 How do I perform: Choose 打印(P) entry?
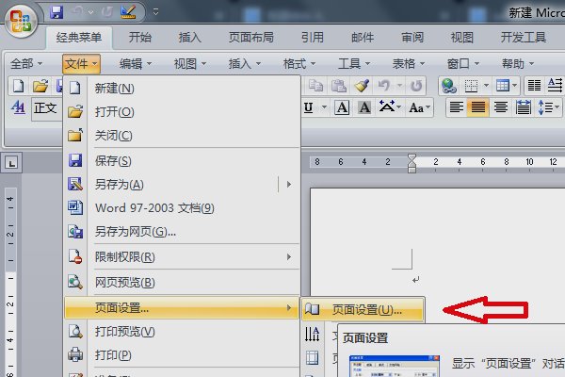[182, 355]
